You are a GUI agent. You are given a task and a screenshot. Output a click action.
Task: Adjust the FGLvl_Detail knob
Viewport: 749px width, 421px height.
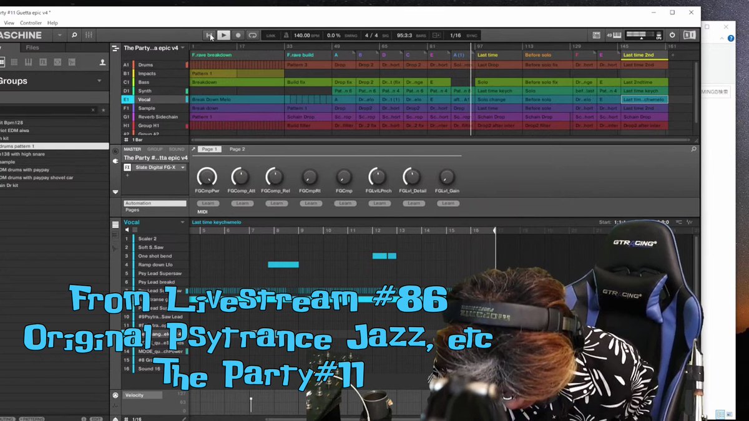pyautogui.click(x=411, y=177)
